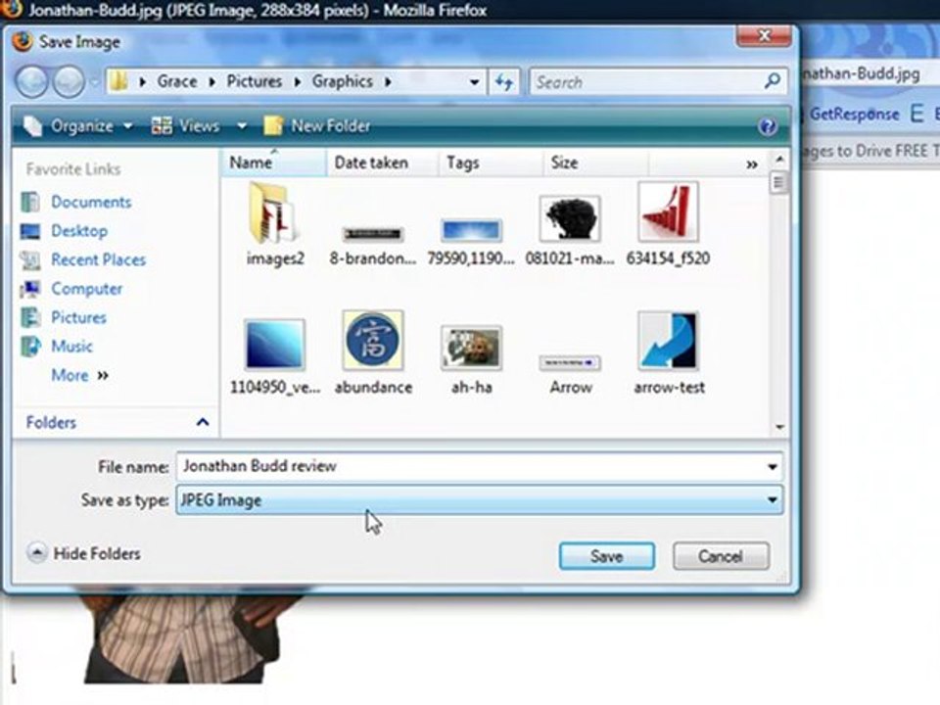940x705 pixels.
Task: Open the Views dropdown arrow
Action: pyautogui.click(x=241, y=126)
